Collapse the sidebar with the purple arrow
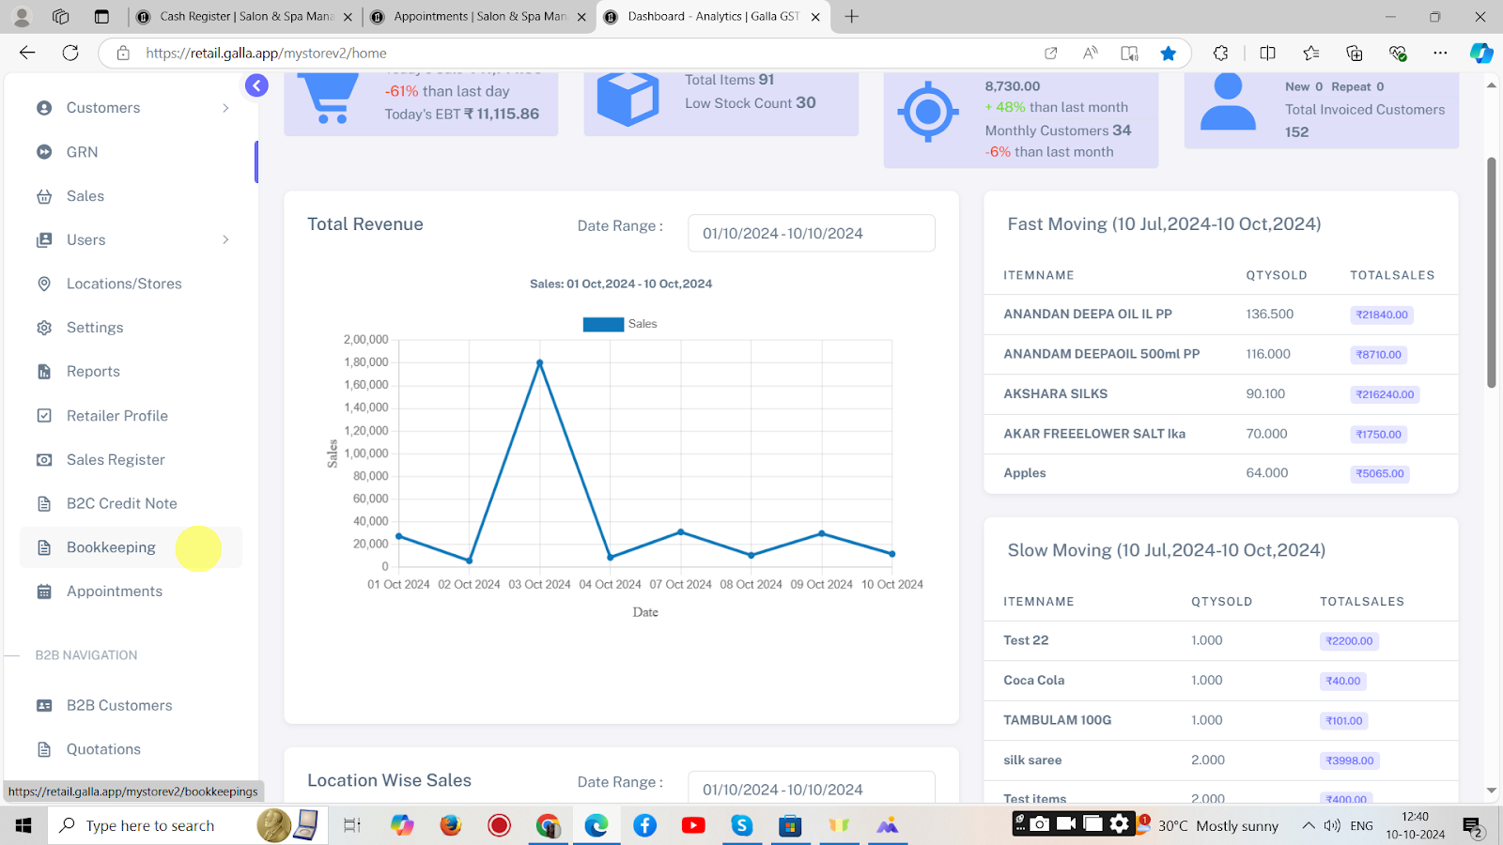 pyautogui.click(x=256, y=85)
